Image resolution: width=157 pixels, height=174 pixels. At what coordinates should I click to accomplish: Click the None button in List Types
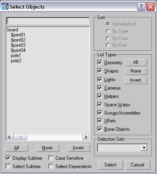(136, 71)
